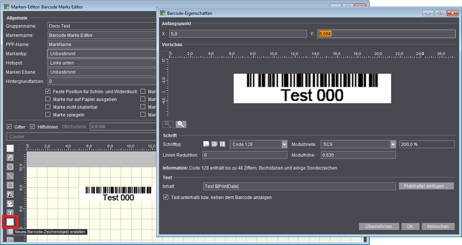Click the Hintergrundfarben field
Screen dimensions: 462x245
(102, 82)
